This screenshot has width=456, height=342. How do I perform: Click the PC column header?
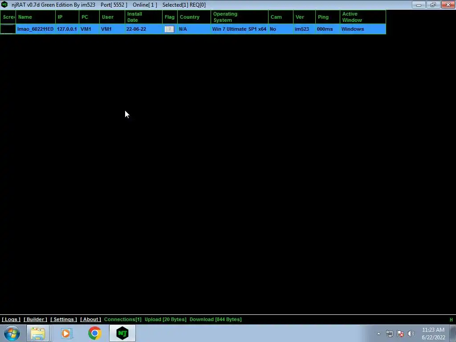coord(89,17)
